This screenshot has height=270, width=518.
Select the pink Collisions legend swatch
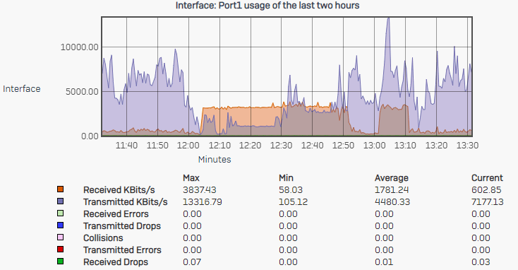click(60, 237)
